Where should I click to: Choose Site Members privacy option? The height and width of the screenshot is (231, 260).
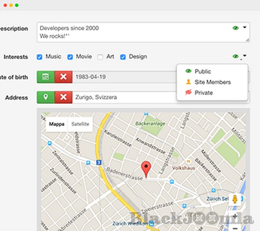(212, 82)
